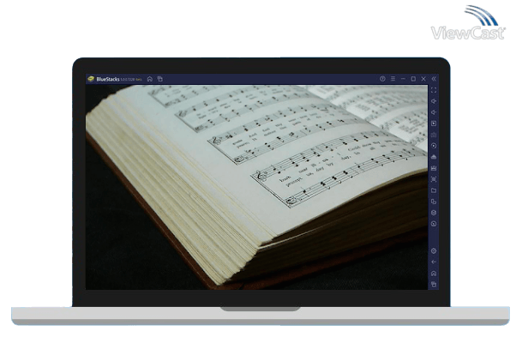516x355 pixels.
Task: Maximize the BlueStacks window
Action: (414, 79)
